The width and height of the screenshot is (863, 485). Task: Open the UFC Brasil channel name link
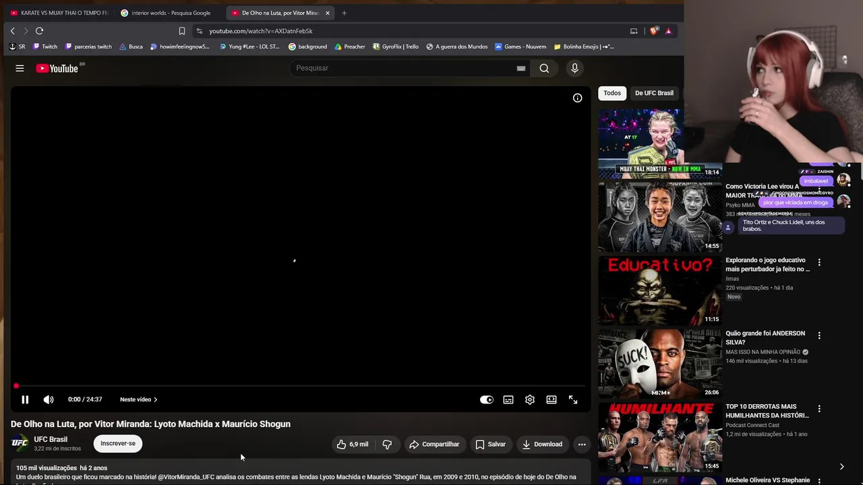pos(51,439)
